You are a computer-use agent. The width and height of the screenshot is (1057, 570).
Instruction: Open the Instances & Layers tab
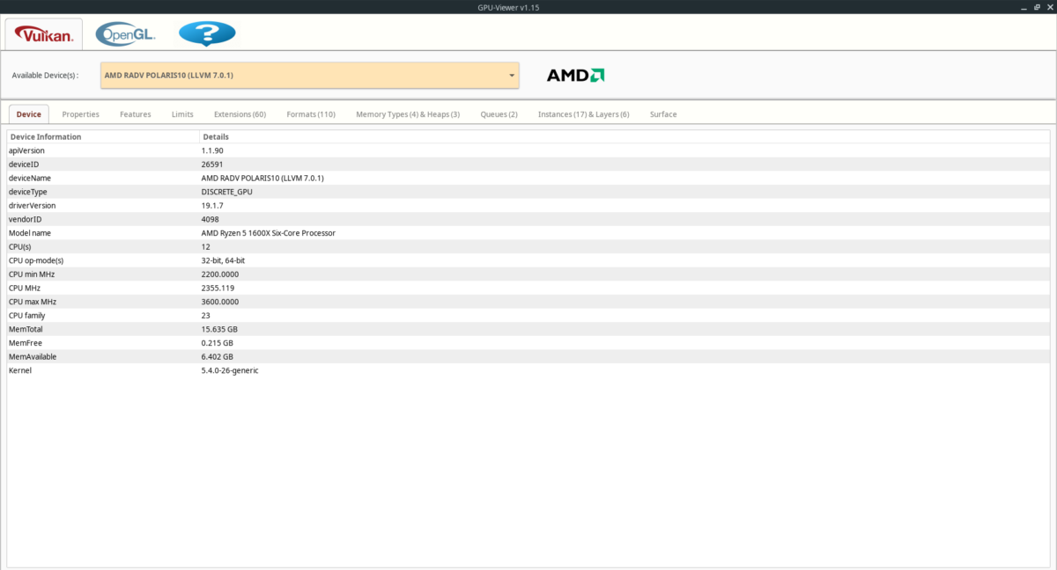[x=583, y=113]
